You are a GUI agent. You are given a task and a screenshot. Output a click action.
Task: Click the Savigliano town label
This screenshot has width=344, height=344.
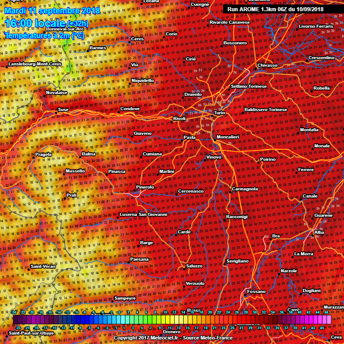coord(237,261)
